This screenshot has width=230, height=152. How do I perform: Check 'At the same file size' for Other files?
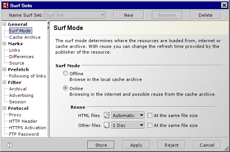150,125
